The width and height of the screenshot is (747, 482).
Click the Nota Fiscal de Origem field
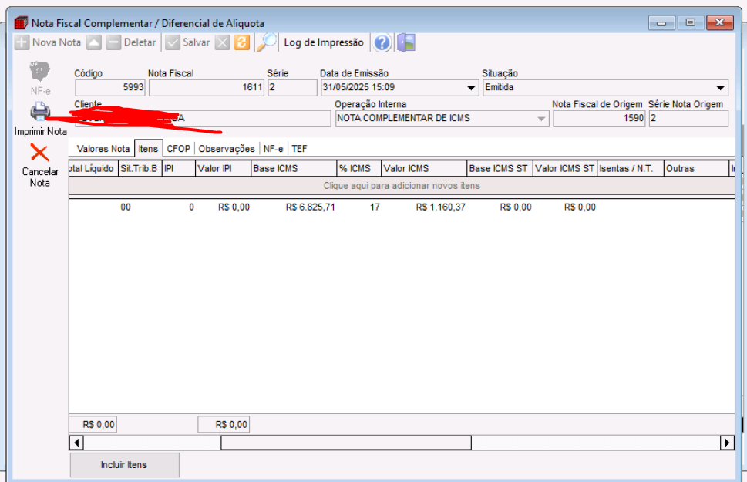(x=599, y=119)
